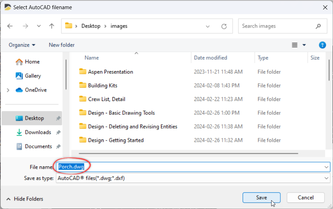333x209 pixels.
Task: Click the search magnifier icon
Action: [318, 26]
